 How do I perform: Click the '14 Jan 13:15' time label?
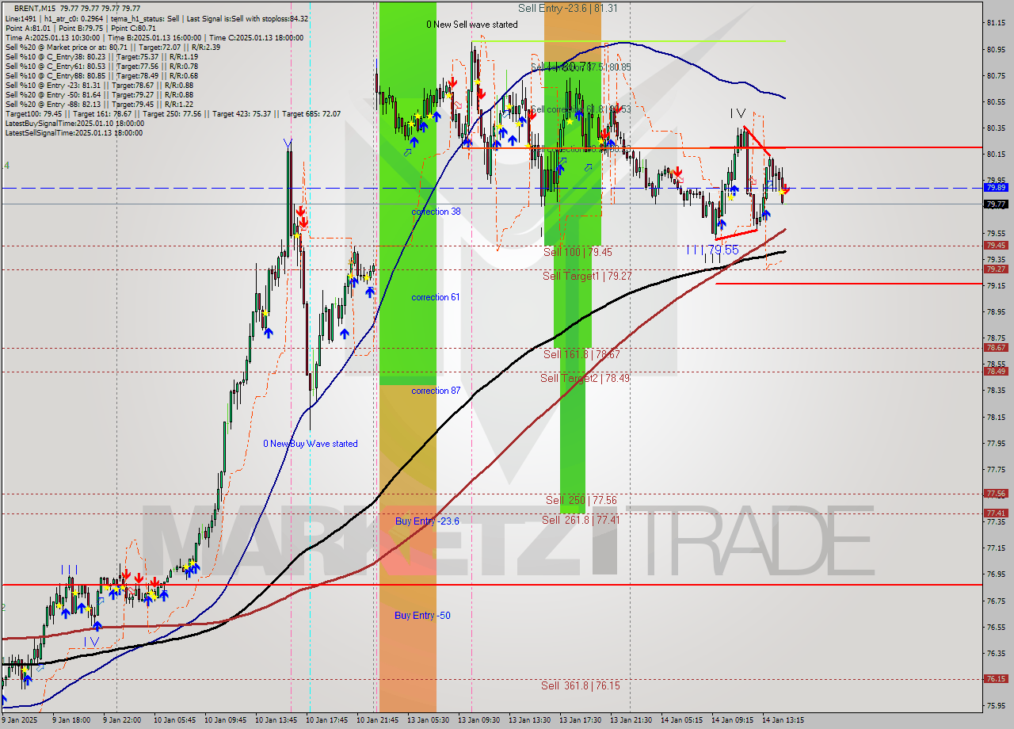[x=783, y=720]
